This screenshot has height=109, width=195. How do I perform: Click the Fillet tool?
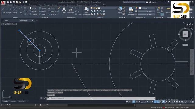pos(51,11)
